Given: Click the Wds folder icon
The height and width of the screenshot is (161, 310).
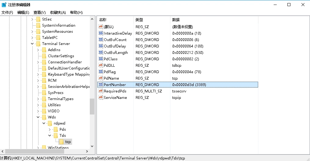Looking at the screenshot, I should [44, 117].
